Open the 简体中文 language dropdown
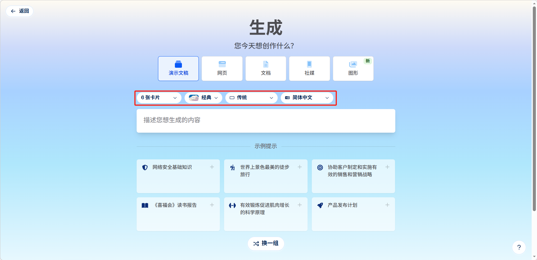This screenshot has width=537, height=260. point(307,98)
